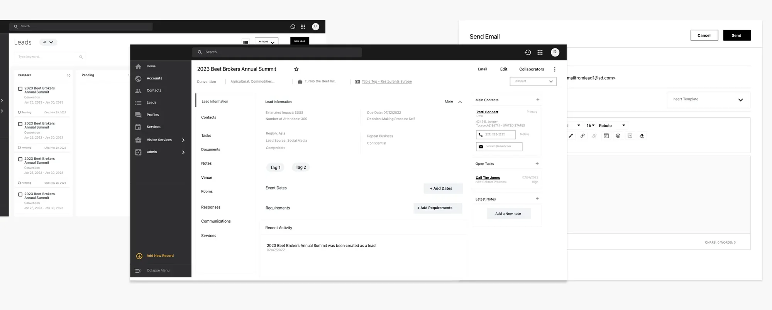Open the Roboto font dropdown

point(612,126)
